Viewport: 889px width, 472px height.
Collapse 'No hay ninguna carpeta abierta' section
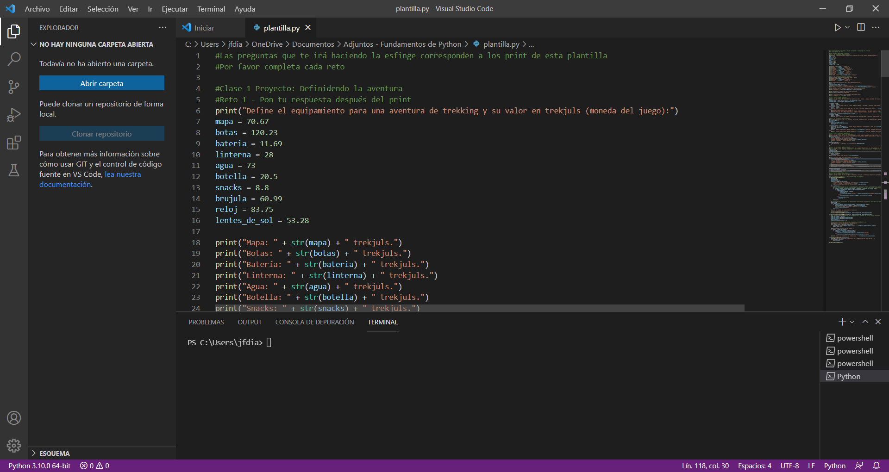click(34, 44)
